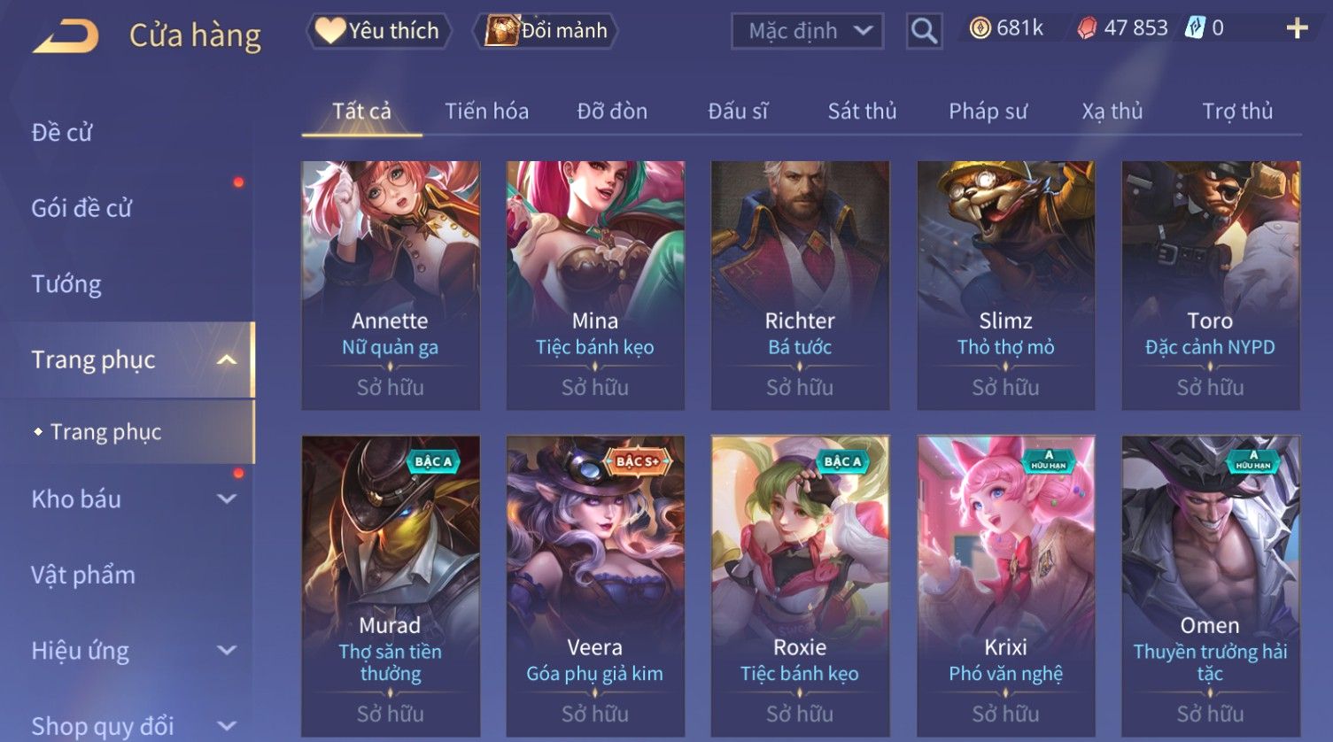Open Đổi mảnh fragment exchange chest

coord(546,31)
